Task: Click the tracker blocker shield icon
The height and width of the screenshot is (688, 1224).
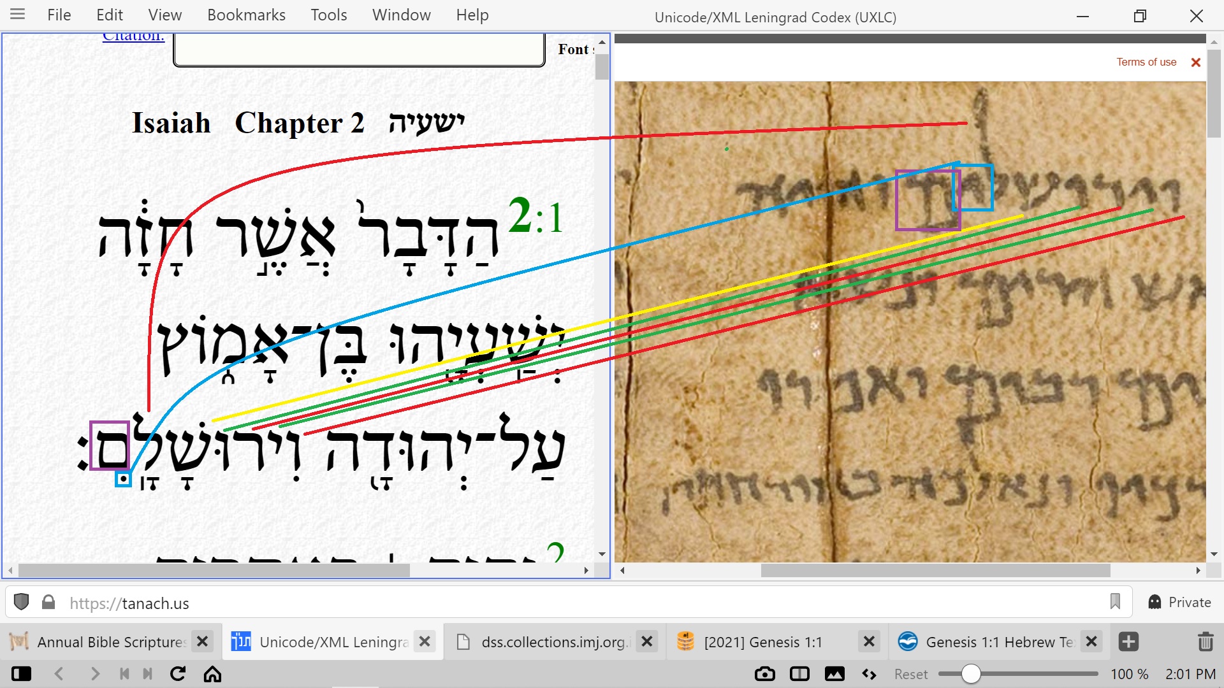Action: coord(22,602)
